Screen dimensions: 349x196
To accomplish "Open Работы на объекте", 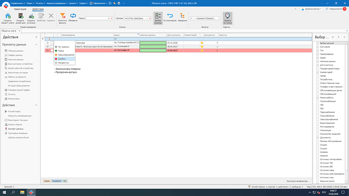I will point(17,77).
